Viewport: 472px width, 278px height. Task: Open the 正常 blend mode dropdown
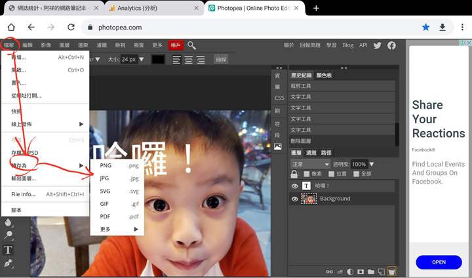(311, 165)
